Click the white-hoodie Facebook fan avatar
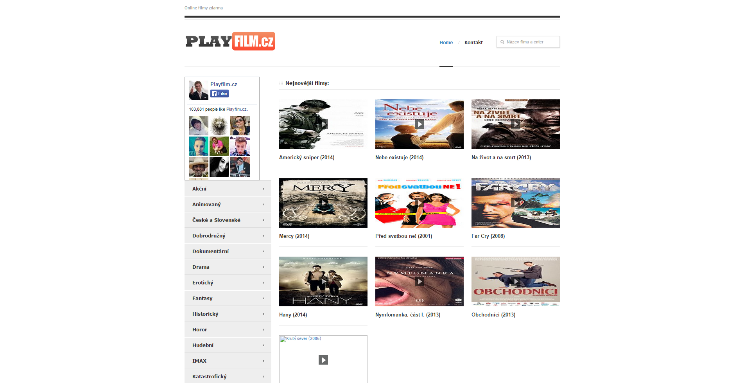 pos(199,126)
